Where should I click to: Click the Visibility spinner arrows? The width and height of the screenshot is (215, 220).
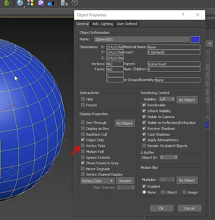click(173, 99)
